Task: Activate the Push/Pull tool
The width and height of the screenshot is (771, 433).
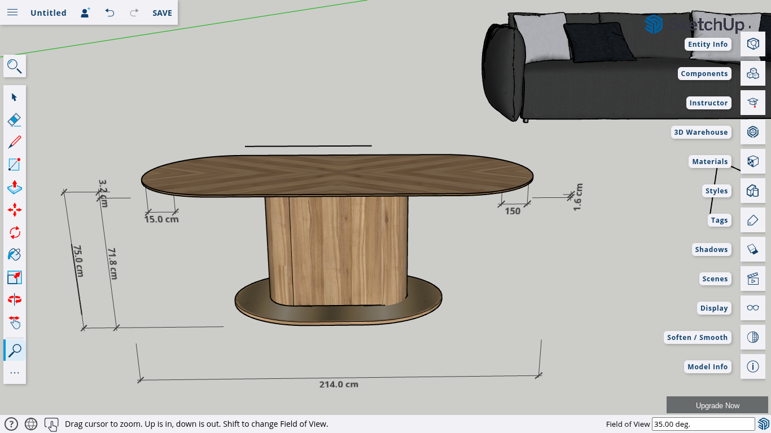Action: [15, 187]
